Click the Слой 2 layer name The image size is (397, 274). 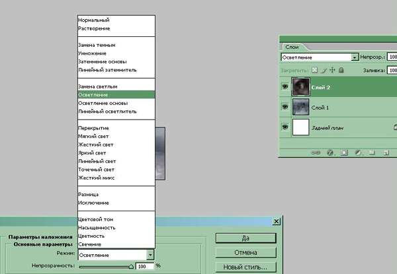tap(320, 87)
